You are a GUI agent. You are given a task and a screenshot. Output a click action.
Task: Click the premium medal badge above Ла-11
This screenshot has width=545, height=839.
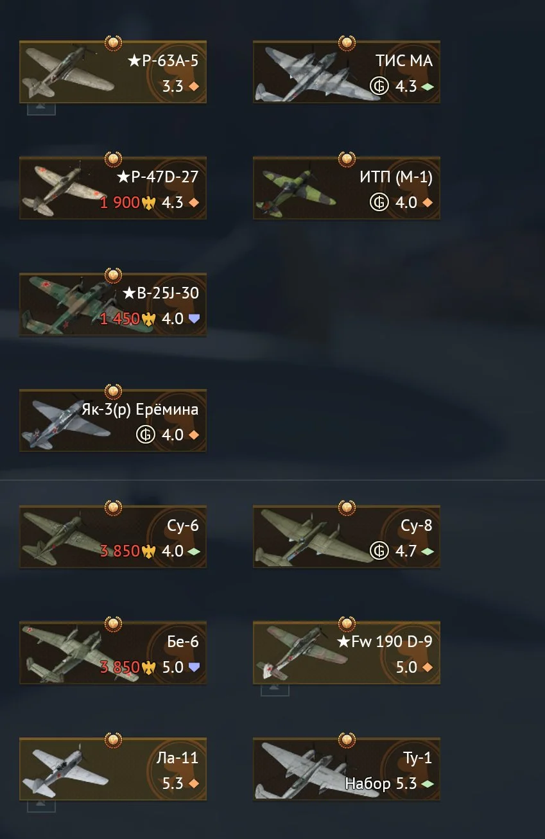[113, 740]
